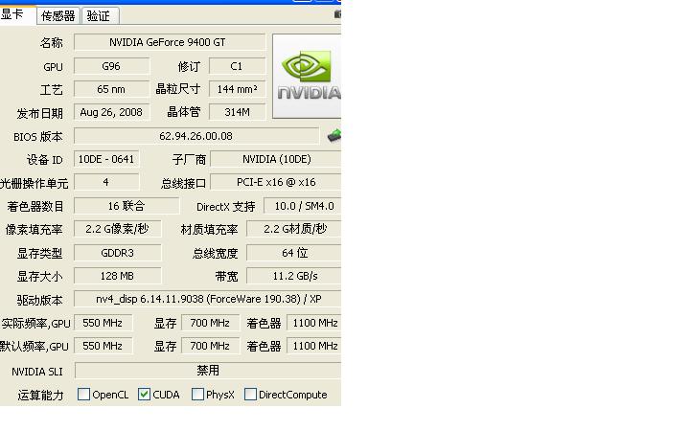Click the 名称 label
The width and height of the screenshot is (690, 431).
pyautogui.click(x=52, y=43)
